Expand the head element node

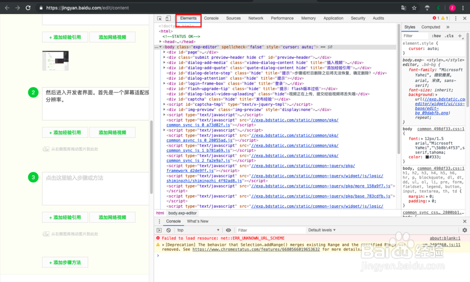pyautogui.click(x=161, y=42)
